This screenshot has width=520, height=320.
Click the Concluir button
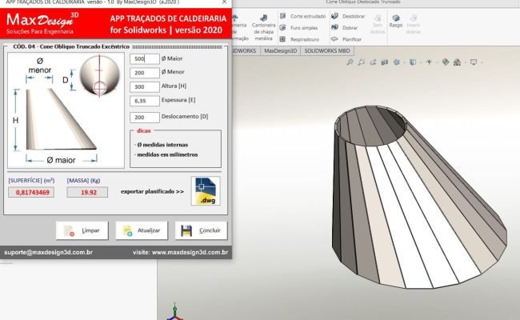(202, 230)
